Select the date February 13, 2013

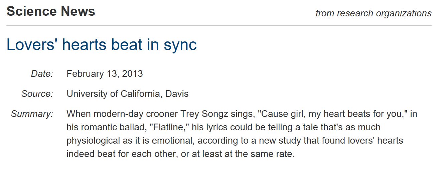coord(105,74)
